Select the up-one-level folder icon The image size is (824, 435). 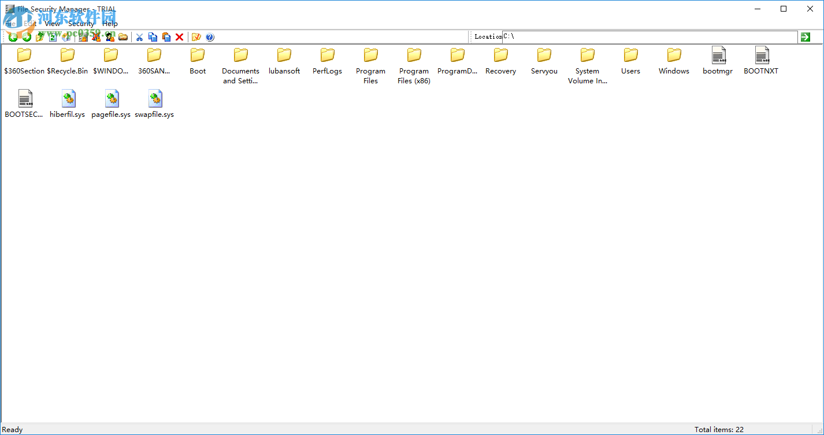(x=40, y=37)
